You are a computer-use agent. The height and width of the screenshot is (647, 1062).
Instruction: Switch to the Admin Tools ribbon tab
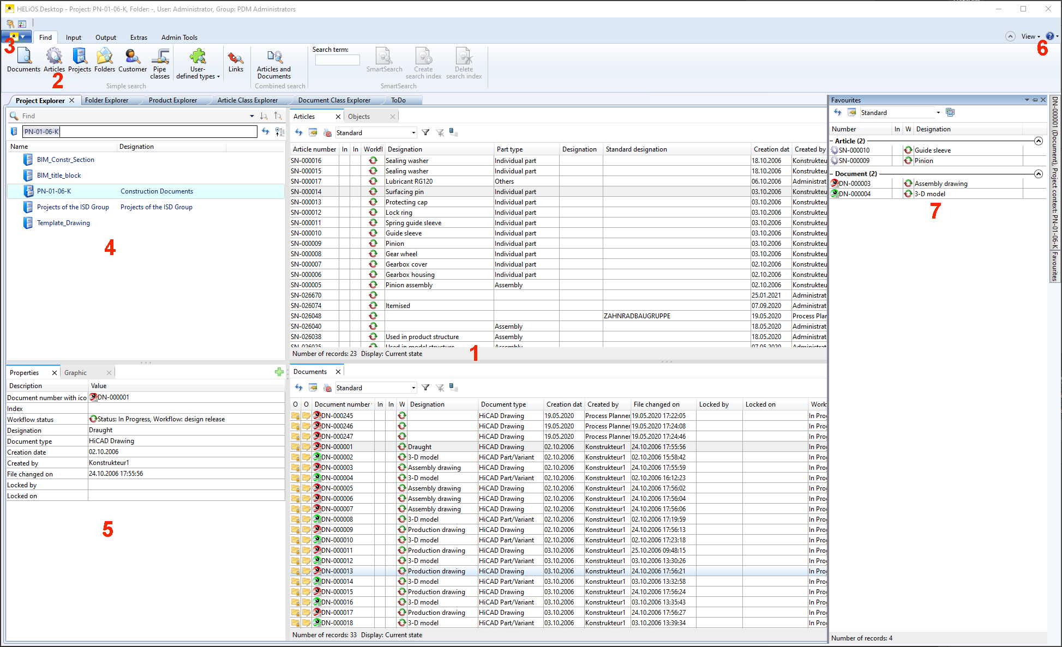click(x=179, y=38)
